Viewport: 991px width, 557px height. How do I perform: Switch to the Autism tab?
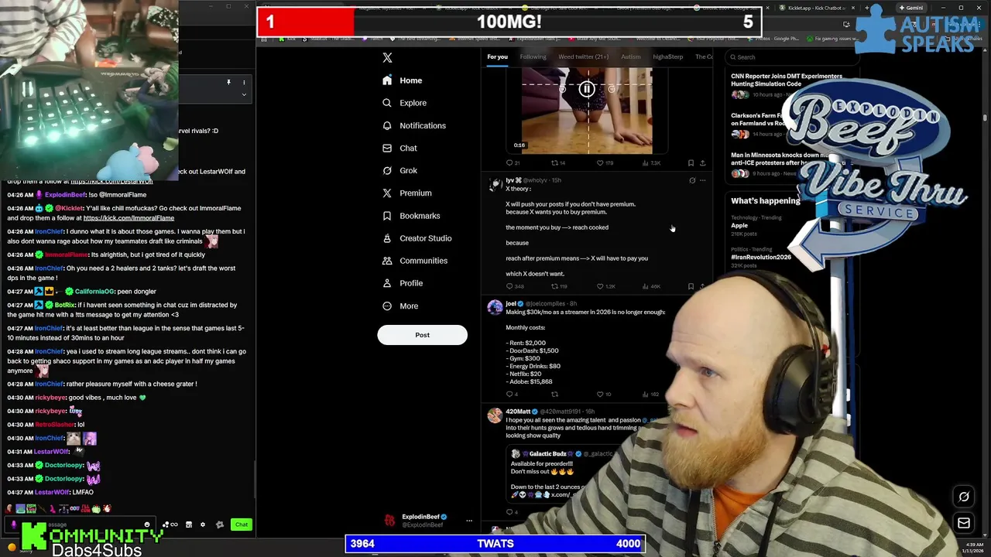point(630,56)
